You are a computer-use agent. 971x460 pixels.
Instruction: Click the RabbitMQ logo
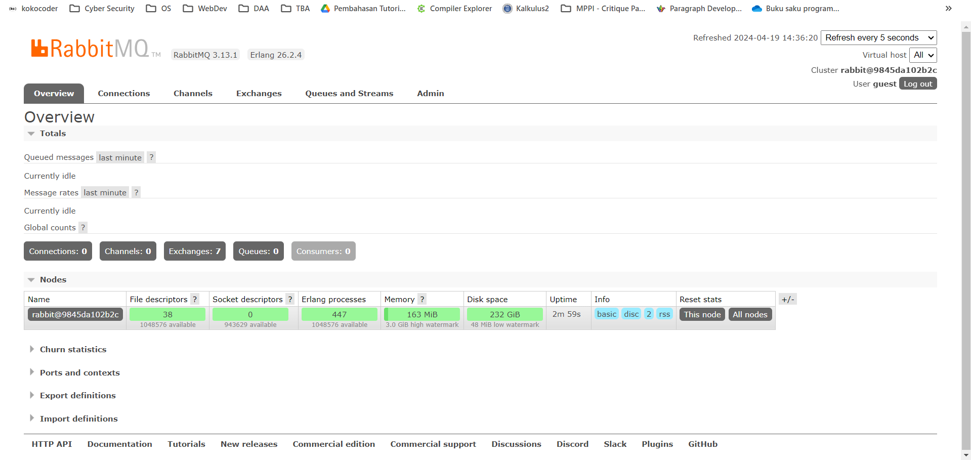[95, 49]
